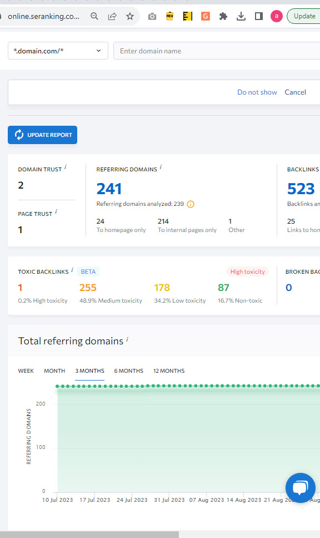Switch chart to WEEK tab

click(26, 371)
